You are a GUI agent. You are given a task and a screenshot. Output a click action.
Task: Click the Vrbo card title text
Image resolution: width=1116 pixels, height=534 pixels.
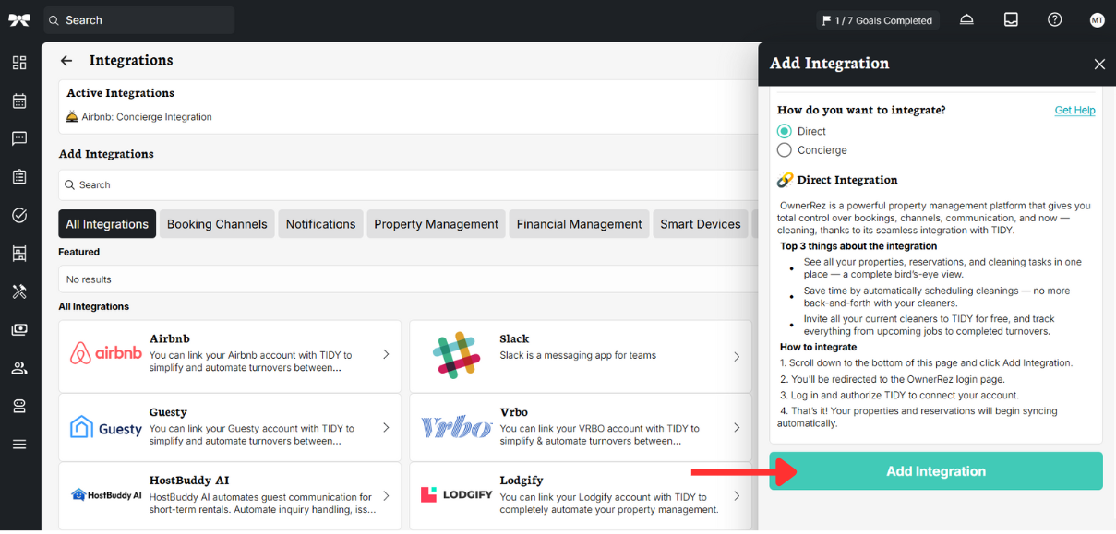coord(513,412)
